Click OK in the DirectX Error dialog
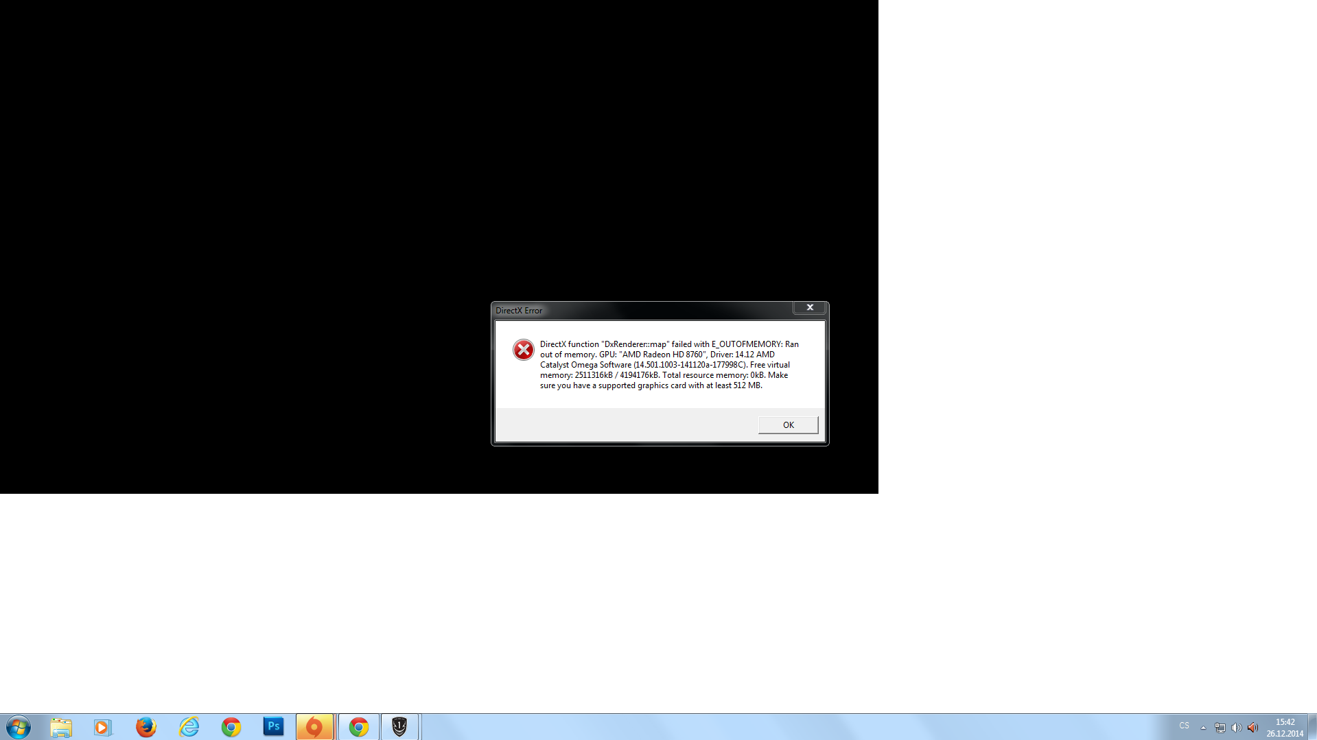This screenshot has height=740, width=1317. click(788, 425)
